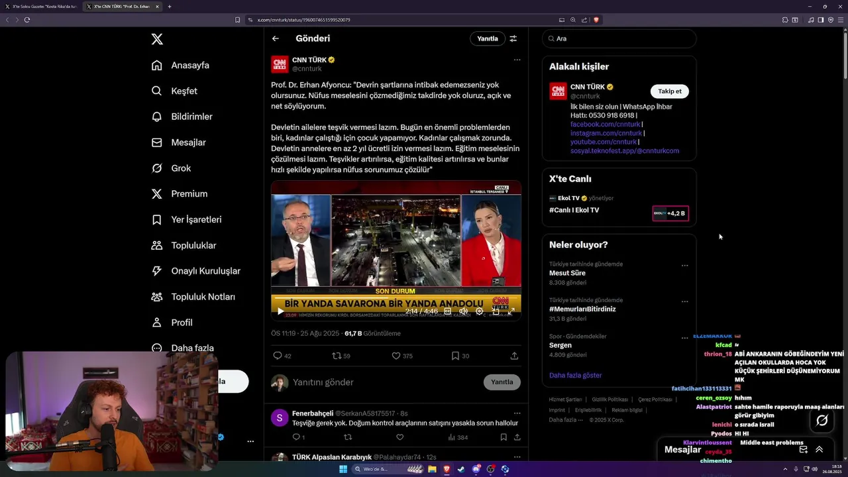Open Keşfet in the sidebar
Screen dimensions: 848x477
[174, 91]
